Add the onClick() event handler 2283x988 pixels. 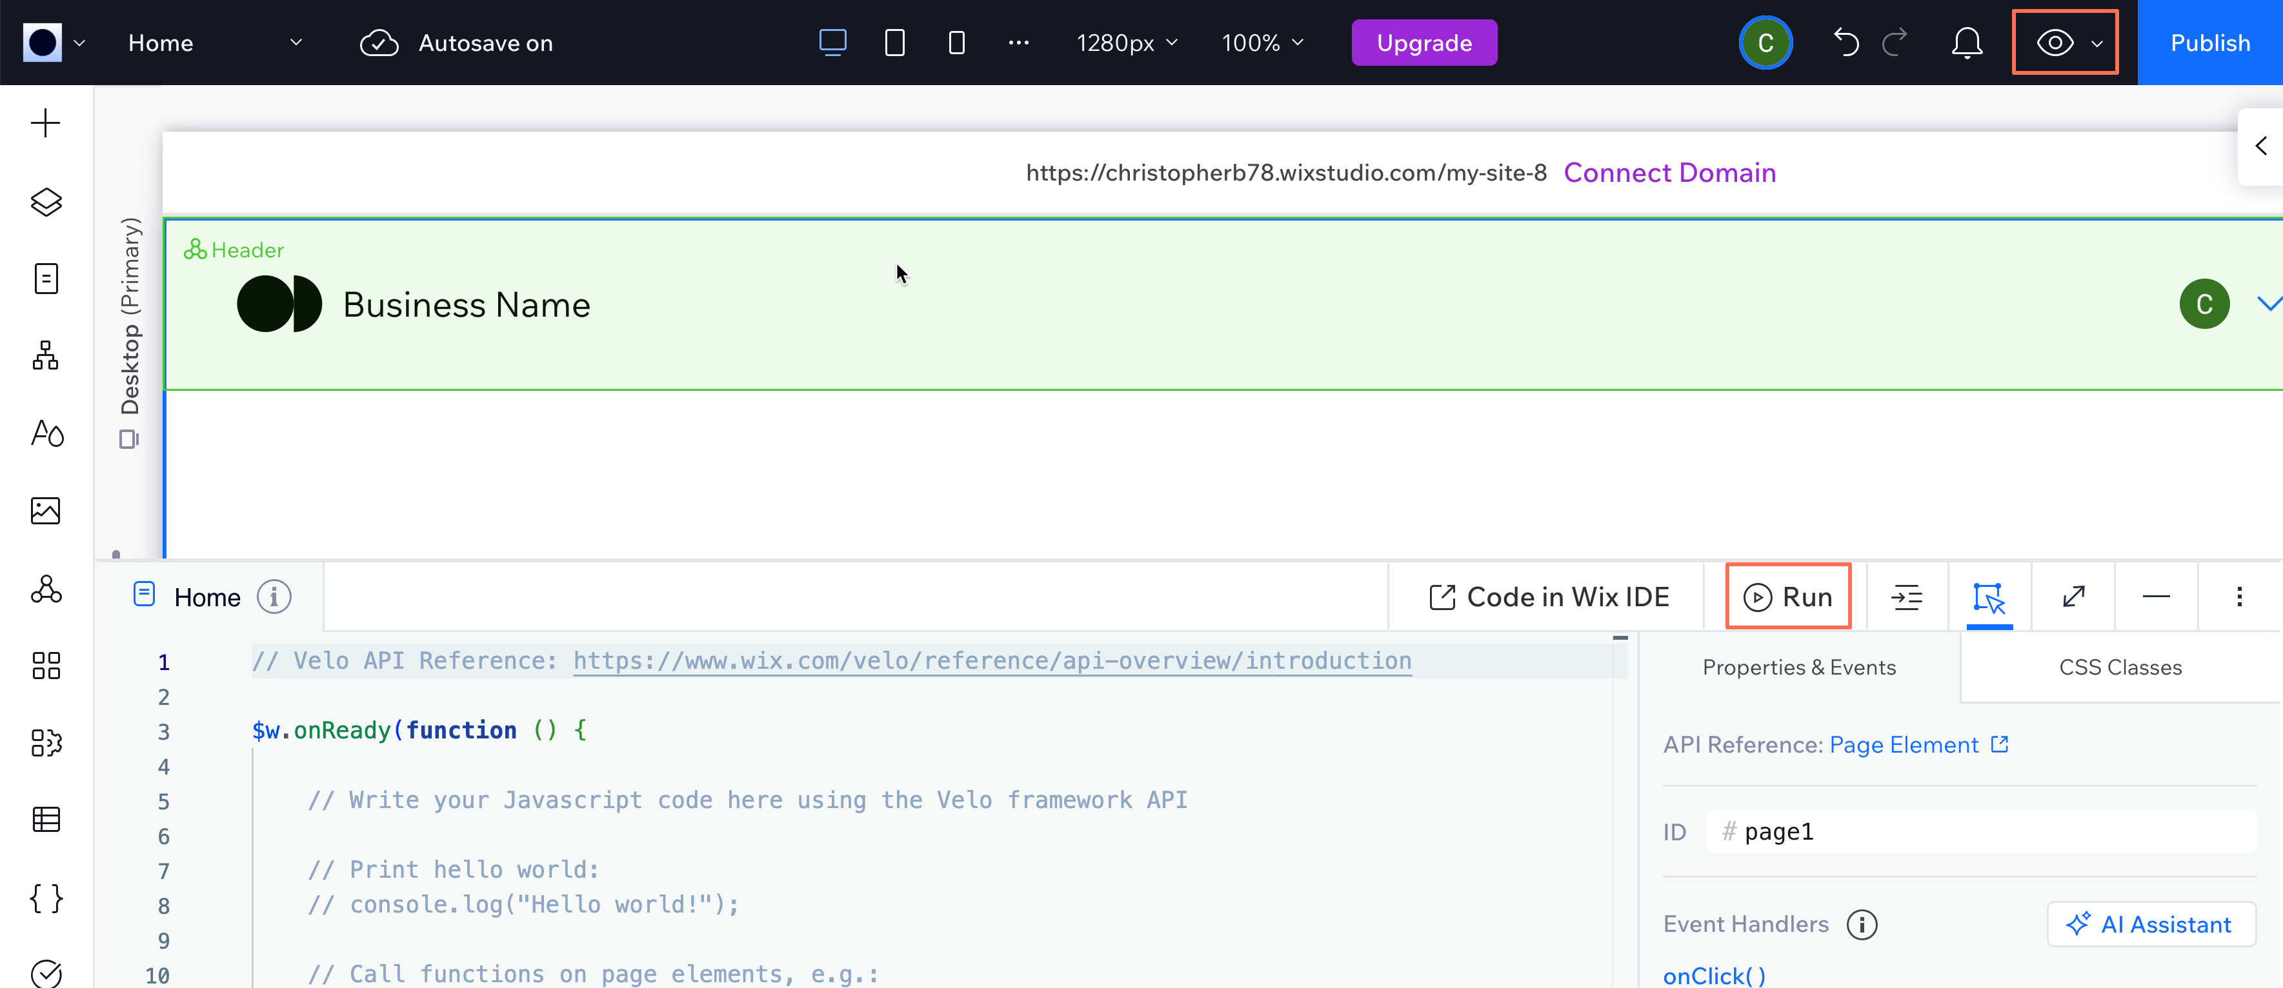click(x=1714, y=976)
